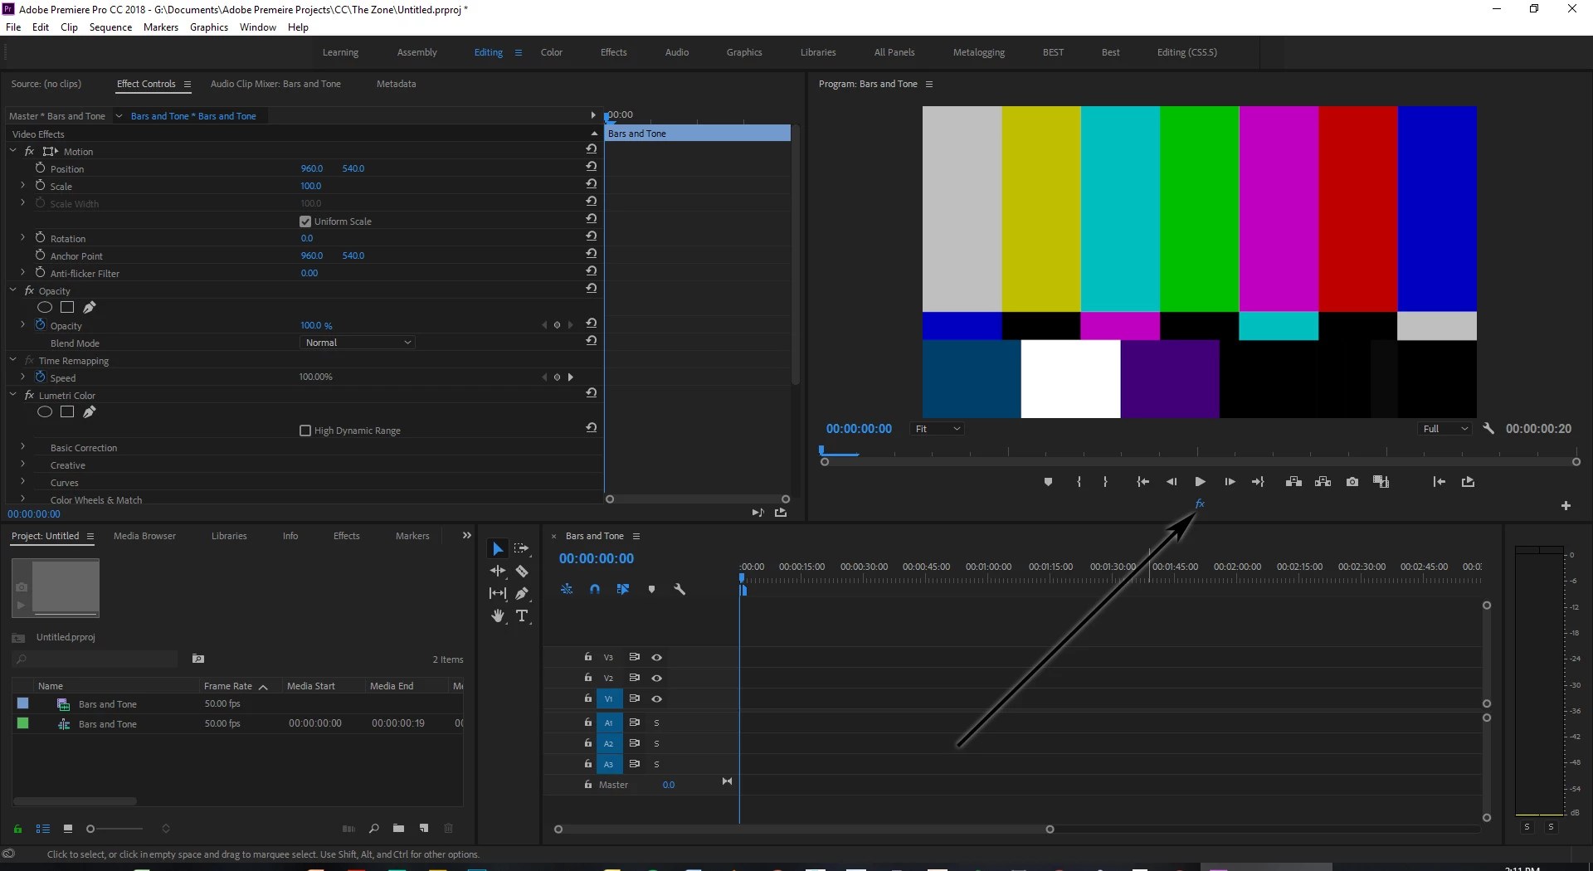Click Mark Out in Program monitor
Screen dimensions: 1593x871
[x=1105, y=482]
